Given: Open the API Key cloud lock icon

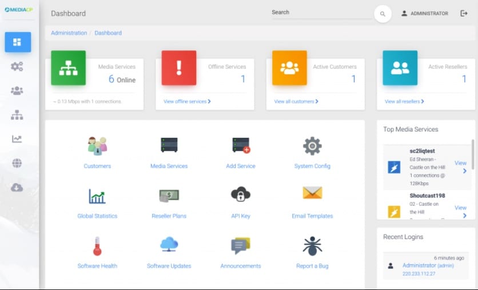Looking at the screenshot, I should [x=241, y=194].
